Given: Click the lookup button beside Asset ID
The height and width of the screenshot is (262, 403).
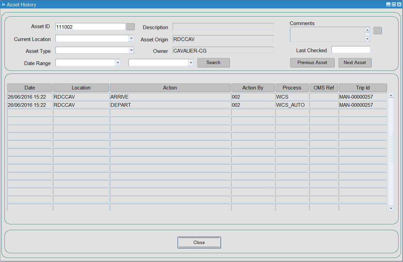Looking at the screenshot, I should (x=131, y=27).
